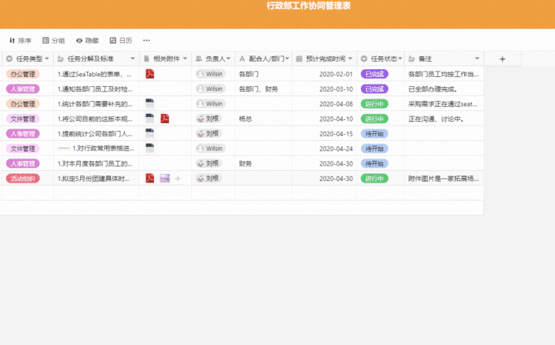555x345 pixels.
Task: Click the 进行中 status in the 2020-04-08 row
Action: coord(375,104)
